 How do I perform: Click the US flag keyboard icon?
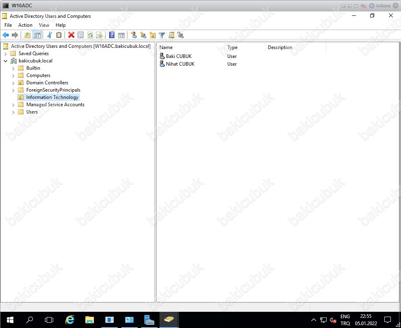(363, 6)
